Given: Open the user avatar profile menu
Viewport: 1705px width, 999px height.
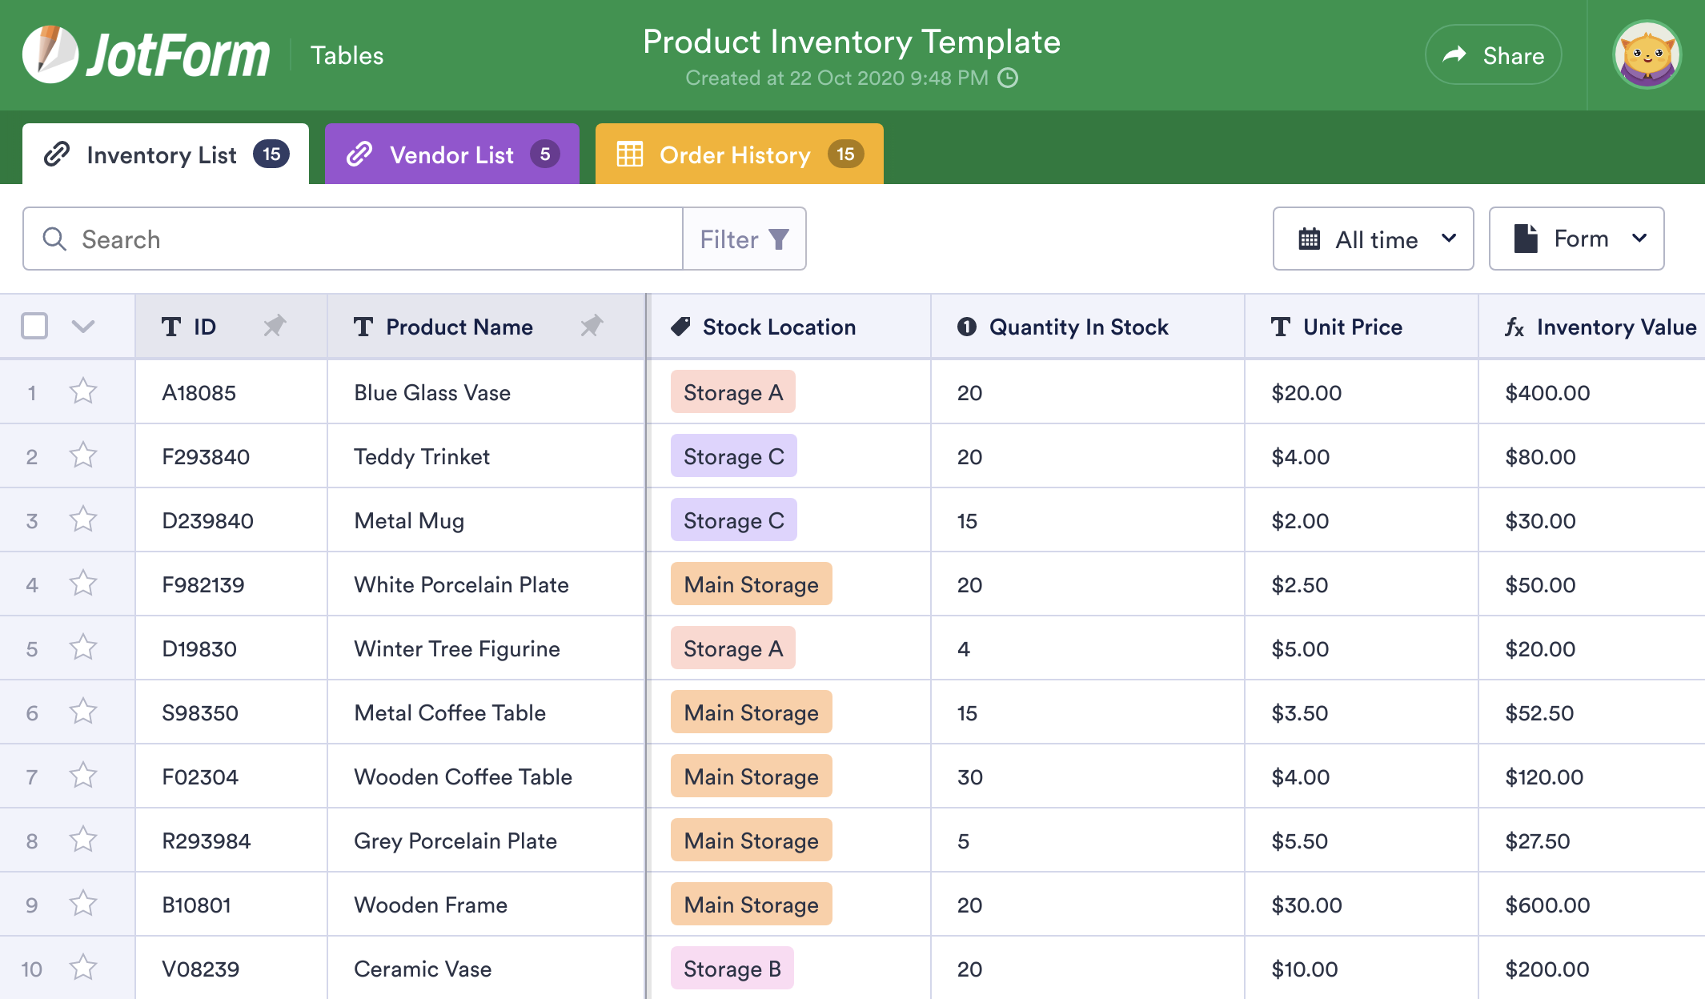Looking at the screenshot, I should pyautogui.click(x=1647, y=55).
